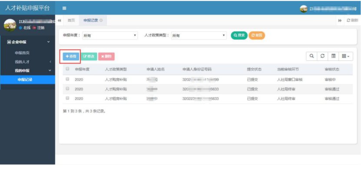Viewport: 361px width, 173px height.
Task: Click the table refresh icon
Action: coord(322,56)
